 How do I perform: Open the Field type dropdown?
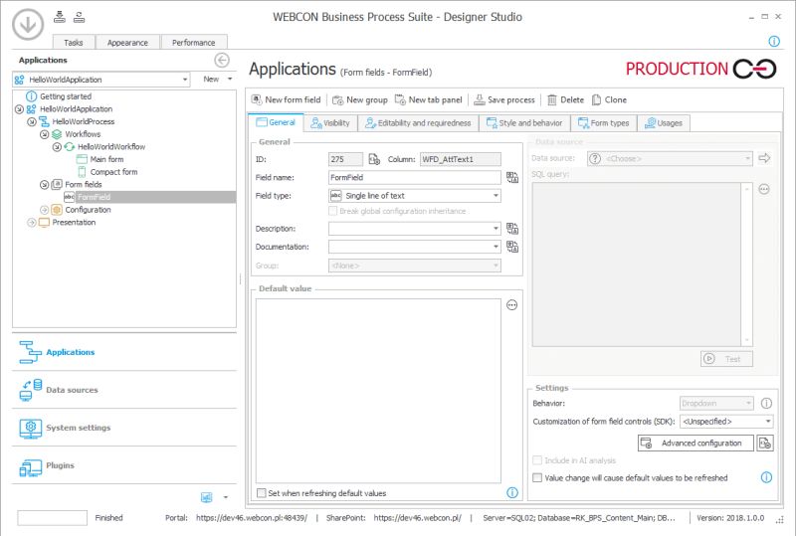click(496, 196)
